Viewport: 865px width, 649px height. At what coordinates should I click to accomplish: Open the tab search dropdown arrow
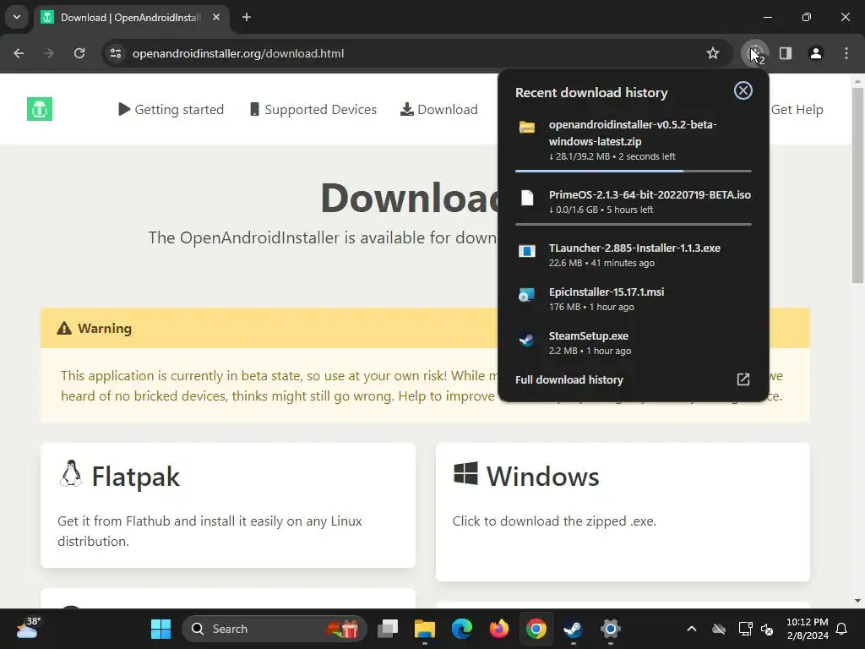17,17
